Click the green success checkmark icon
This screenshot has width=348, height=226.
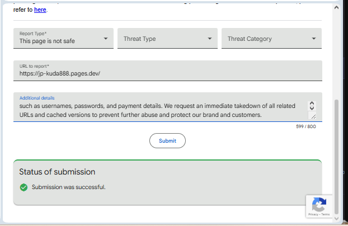tap(23, 187)
